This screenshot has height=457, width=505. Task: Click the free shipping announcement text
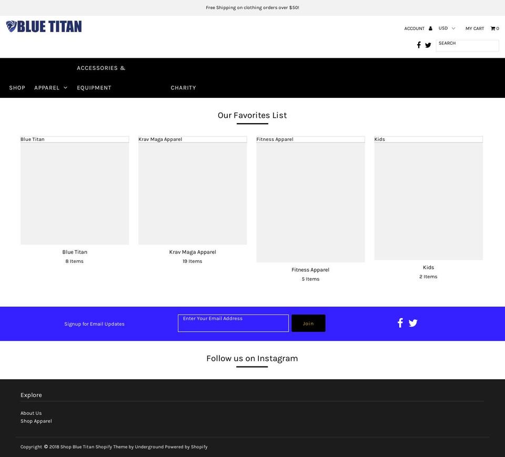point(252,7)
